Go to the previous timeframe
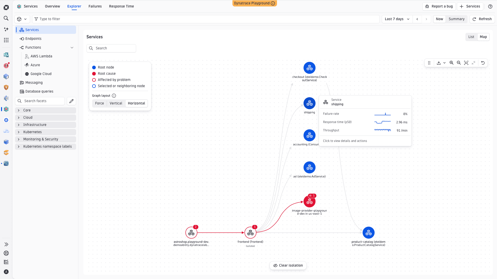Viewport: 497px width, 279px height. tap(417, 19)
